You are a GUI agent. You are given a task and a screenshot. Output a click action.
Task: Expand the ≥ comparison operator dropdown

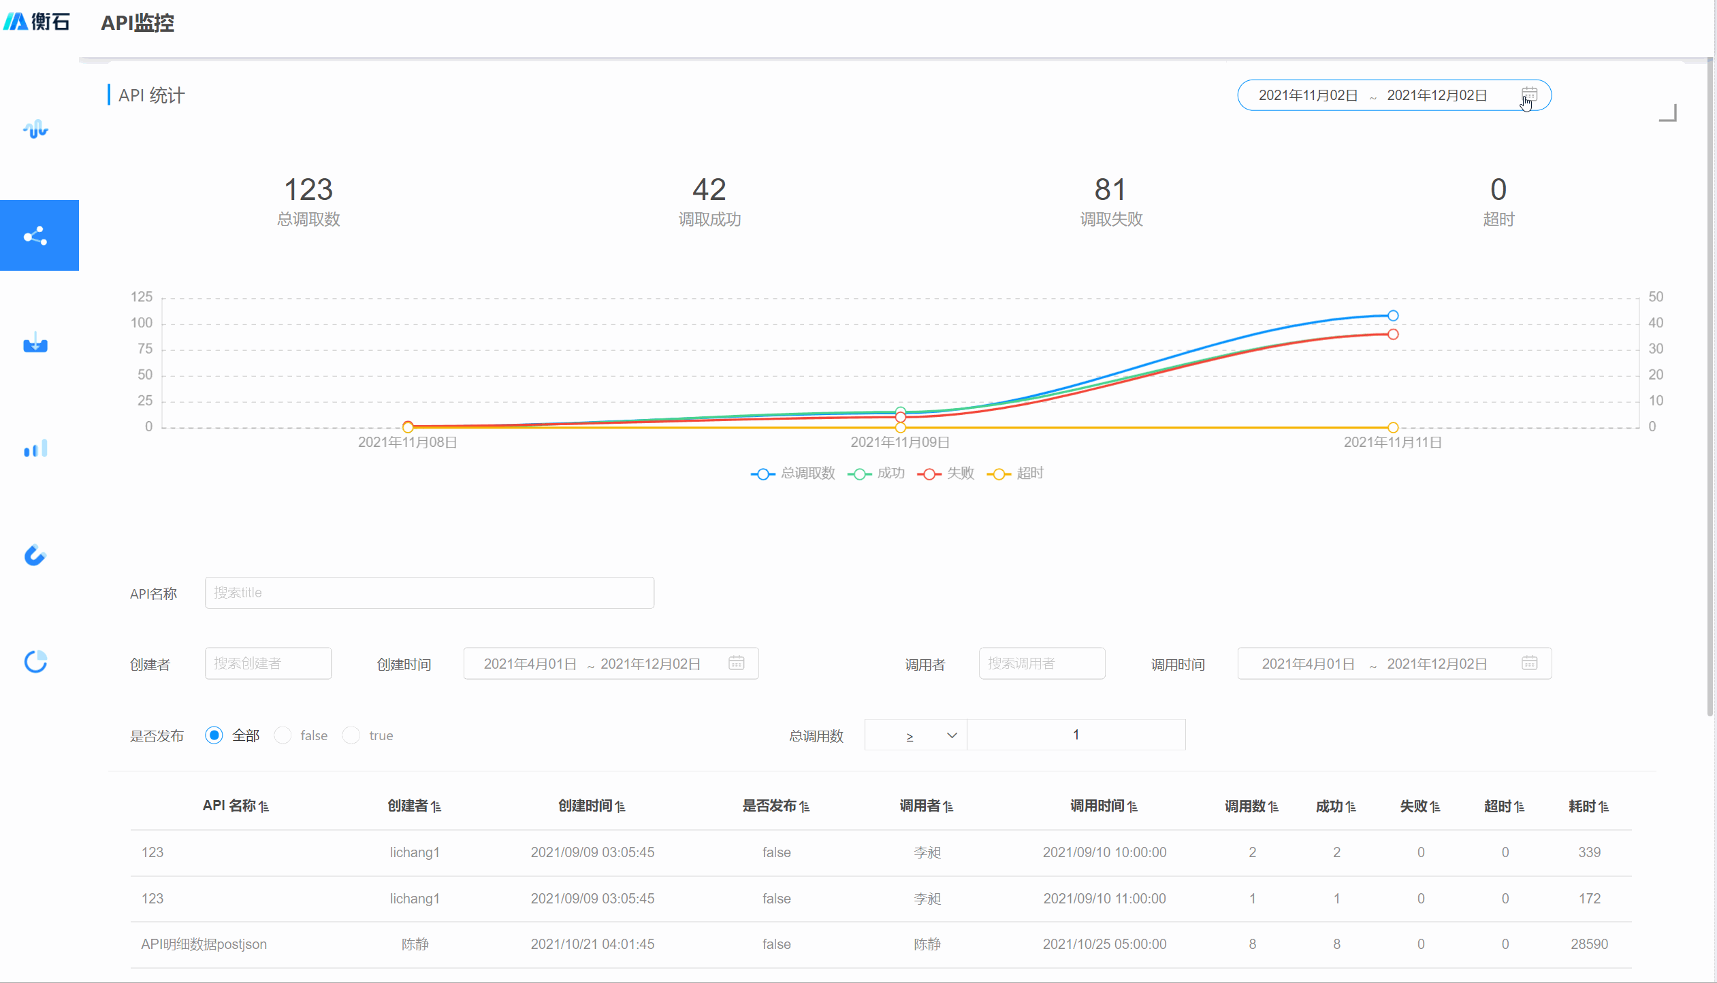coord(916,735)
